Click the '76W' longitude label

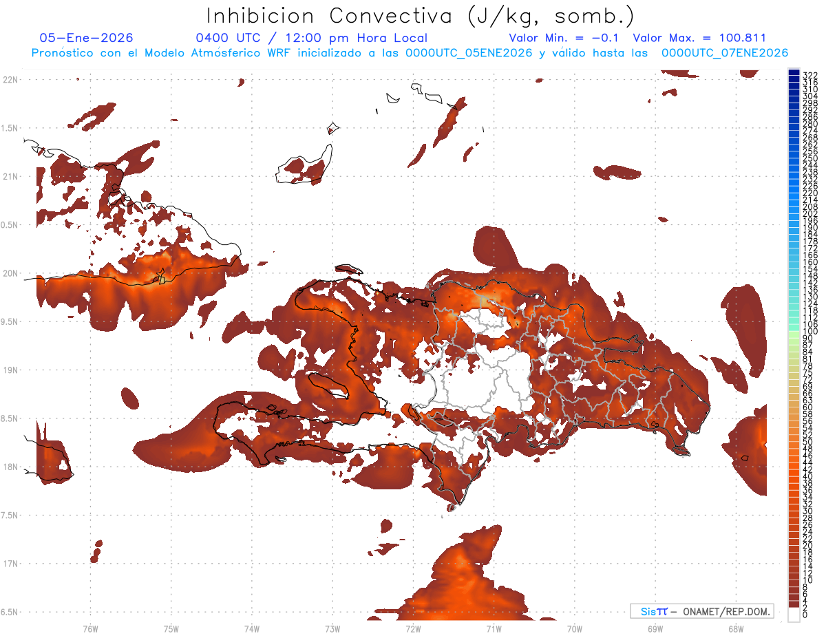pyautogui.click(x=90, y=628)
